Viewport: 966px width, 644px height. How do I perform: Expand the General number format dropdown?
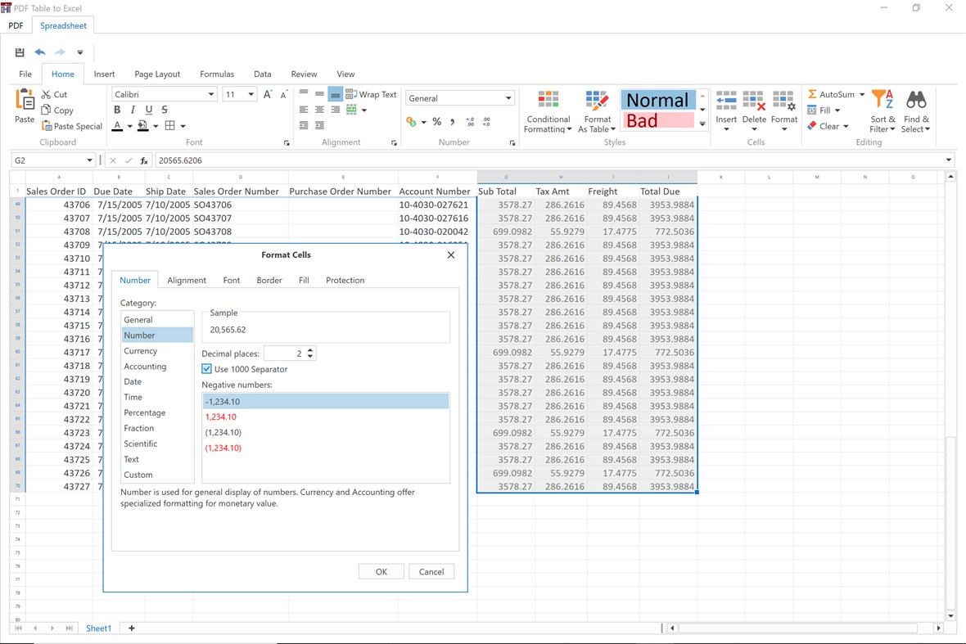point(508,98)
